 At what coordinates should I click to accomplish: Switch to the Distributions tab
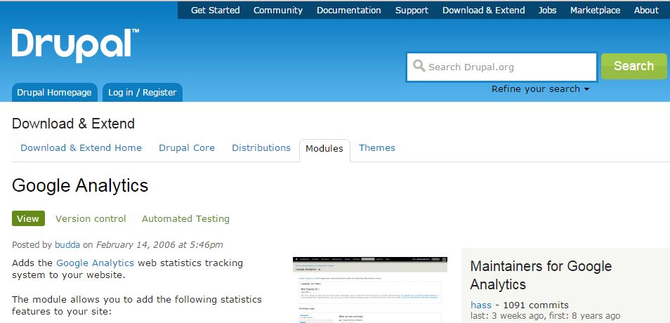point(261,148)
